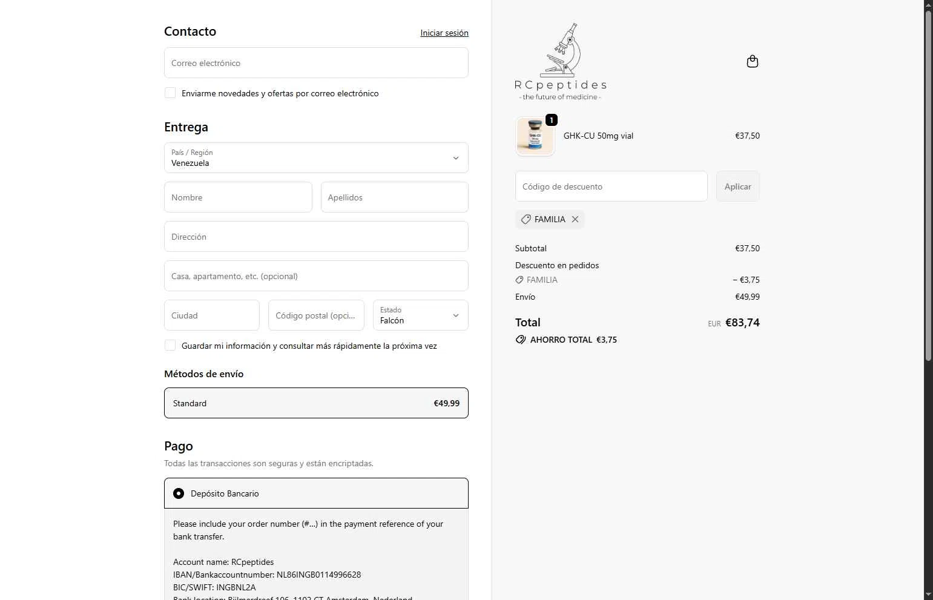Expand the Estado dropdown showing Falcón
933x600 pixels.
[x=421, y=315]
